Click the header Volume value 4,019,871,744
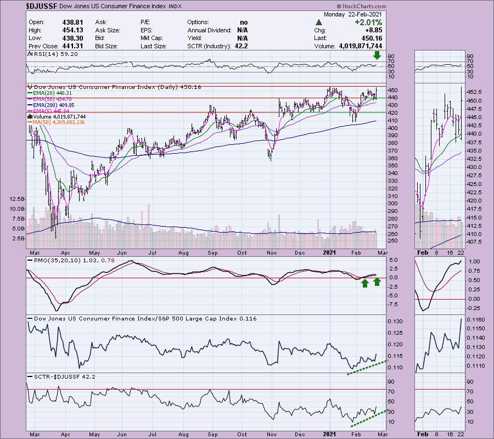This screenshot has width=494, height=439. tap(361, 46)
